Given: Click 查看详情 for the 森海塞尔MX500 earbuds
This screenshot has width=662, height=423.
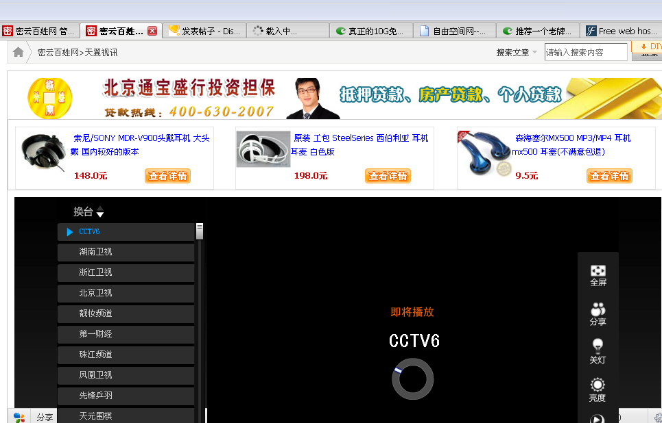Looking at the screenshot, I should 609,176.
